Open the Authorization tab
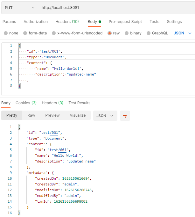Image resolution: width=195 pixels, height=217 pixels. click(x=36, y=22)
